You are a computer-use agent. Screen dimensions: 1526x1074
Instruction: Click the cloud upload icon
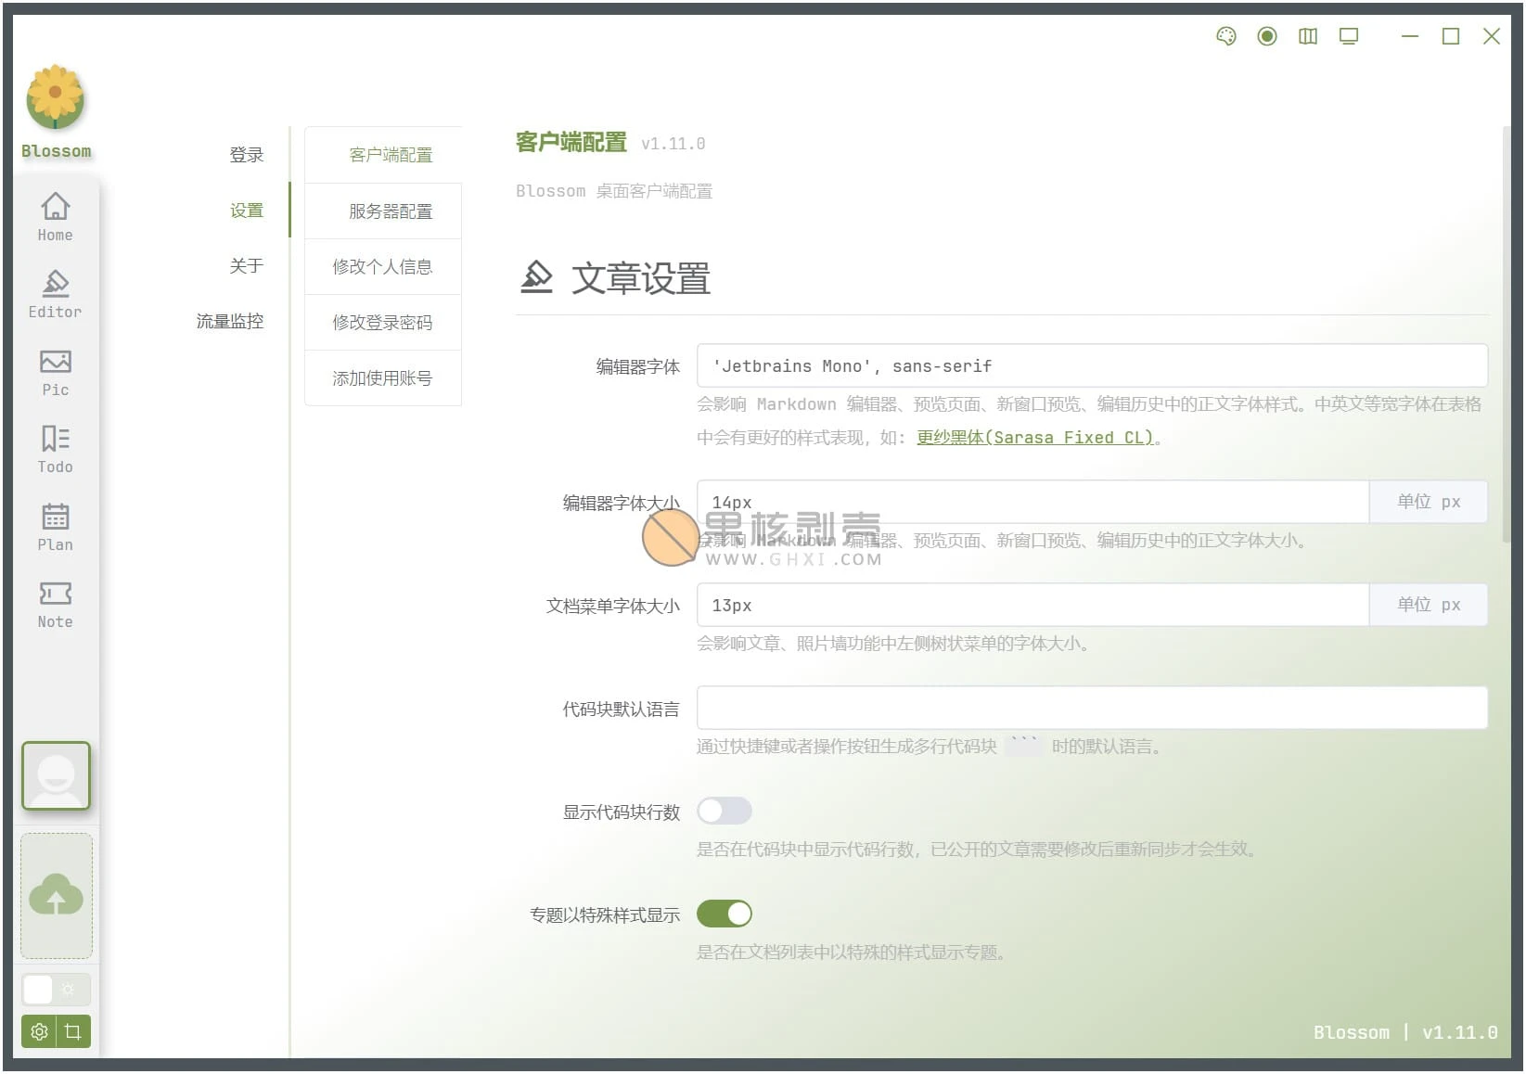click(x=57, y=895)
